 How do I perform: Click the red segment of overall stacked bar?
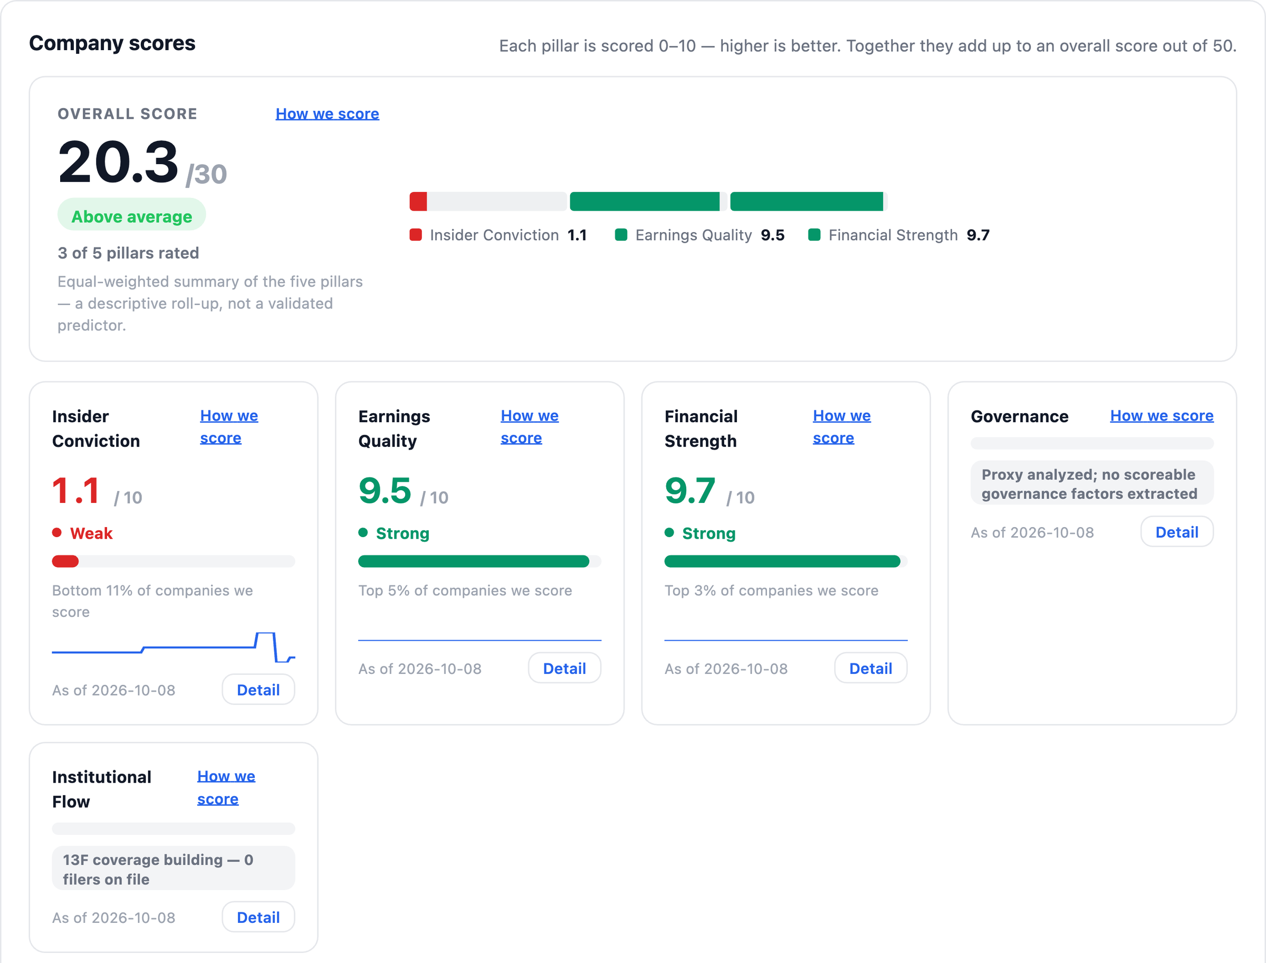click(x=418, y=201)
